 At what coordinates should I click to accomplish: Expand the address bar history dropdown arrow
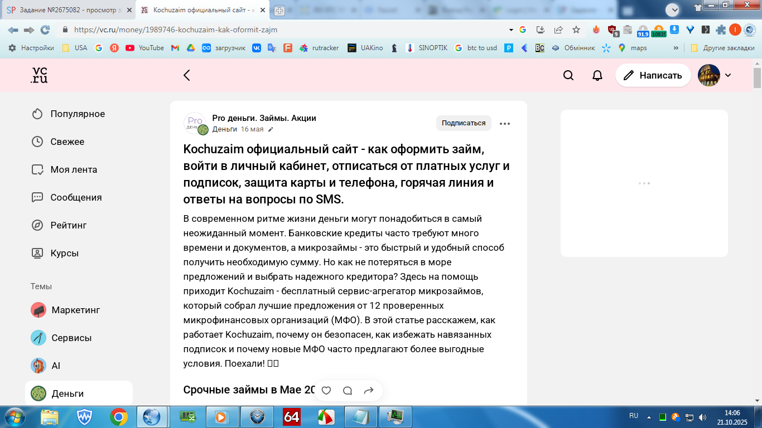tap(511, 30)
